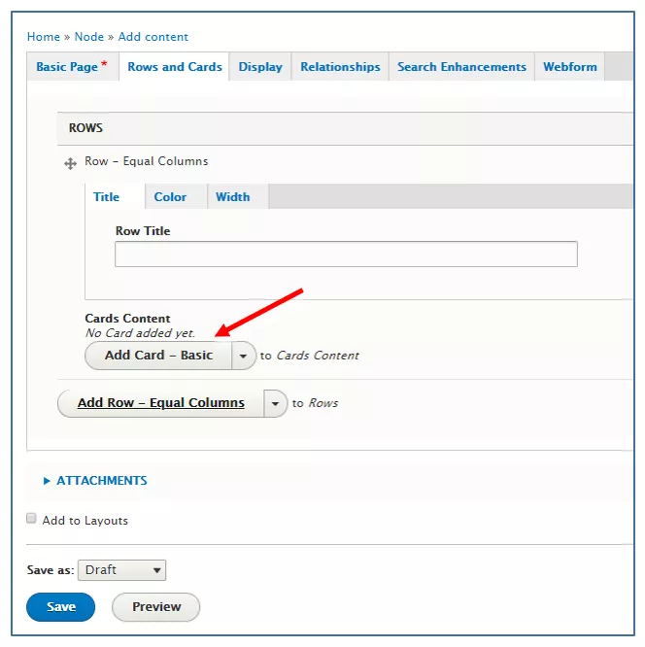
Task: Open the Add Row dropdown arrow
Action: tap(275, 403)
